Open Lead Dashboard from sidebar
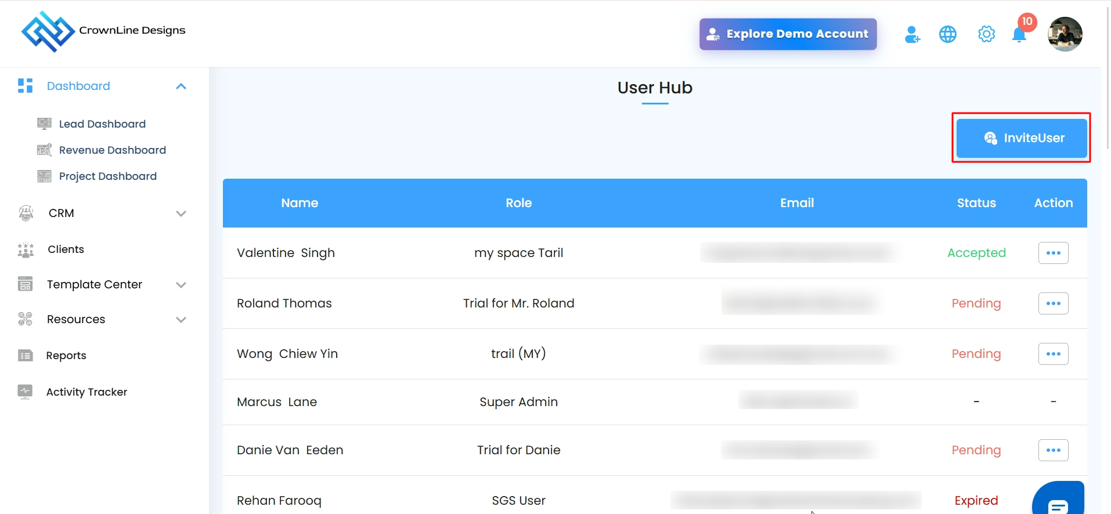 [x=102, y=124]
